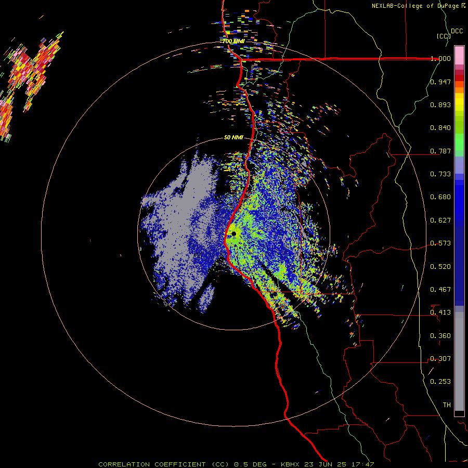Select the 1.000 scale value
The height and width of the screenshot is (468, 468).
[440, 58]
